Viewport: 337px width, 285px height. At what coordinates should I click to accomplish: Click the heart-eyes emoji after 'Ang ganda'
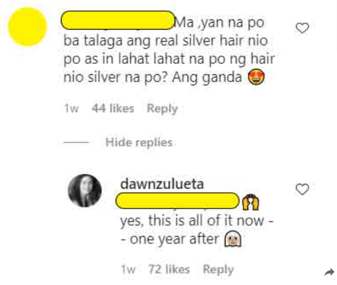coord(256,77)
